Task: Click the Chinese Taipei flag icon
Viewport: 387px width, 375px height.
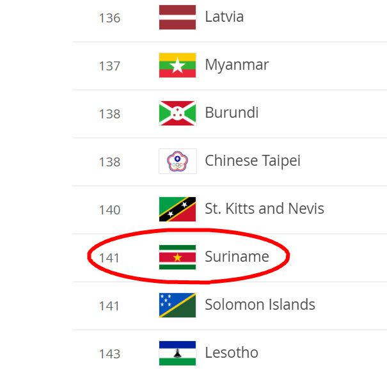Action: pos(177,161)
